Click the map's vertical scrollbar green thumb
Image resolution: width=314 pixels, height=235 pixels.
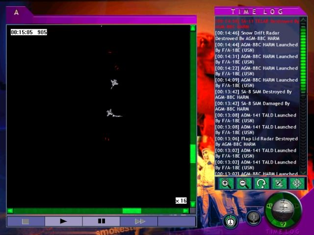tap(193, 154)
